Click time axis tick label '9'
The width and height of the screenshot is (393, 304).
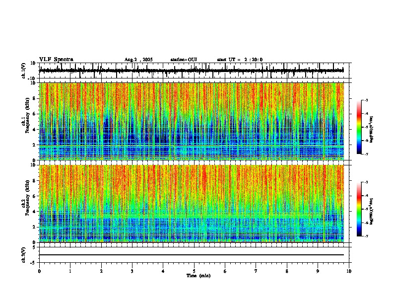318,271
